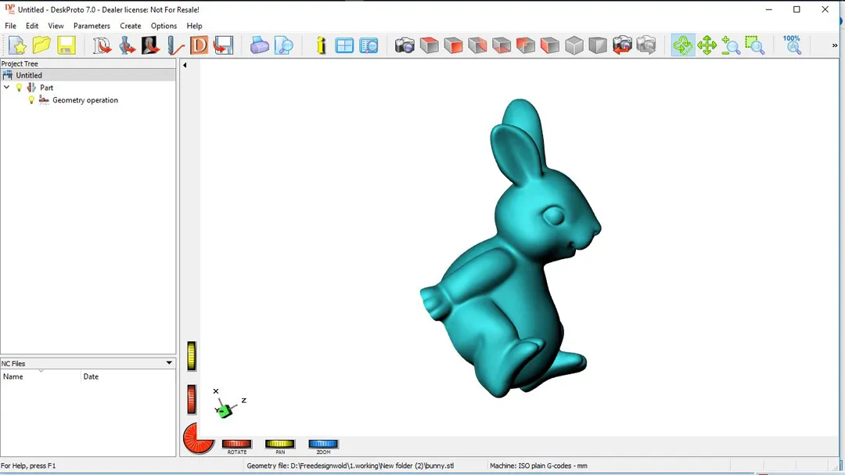The height and width of the screenshot is (475, 845).
Task: Toggle the green Rotate mouse mode button
Action: coord(683,45)
